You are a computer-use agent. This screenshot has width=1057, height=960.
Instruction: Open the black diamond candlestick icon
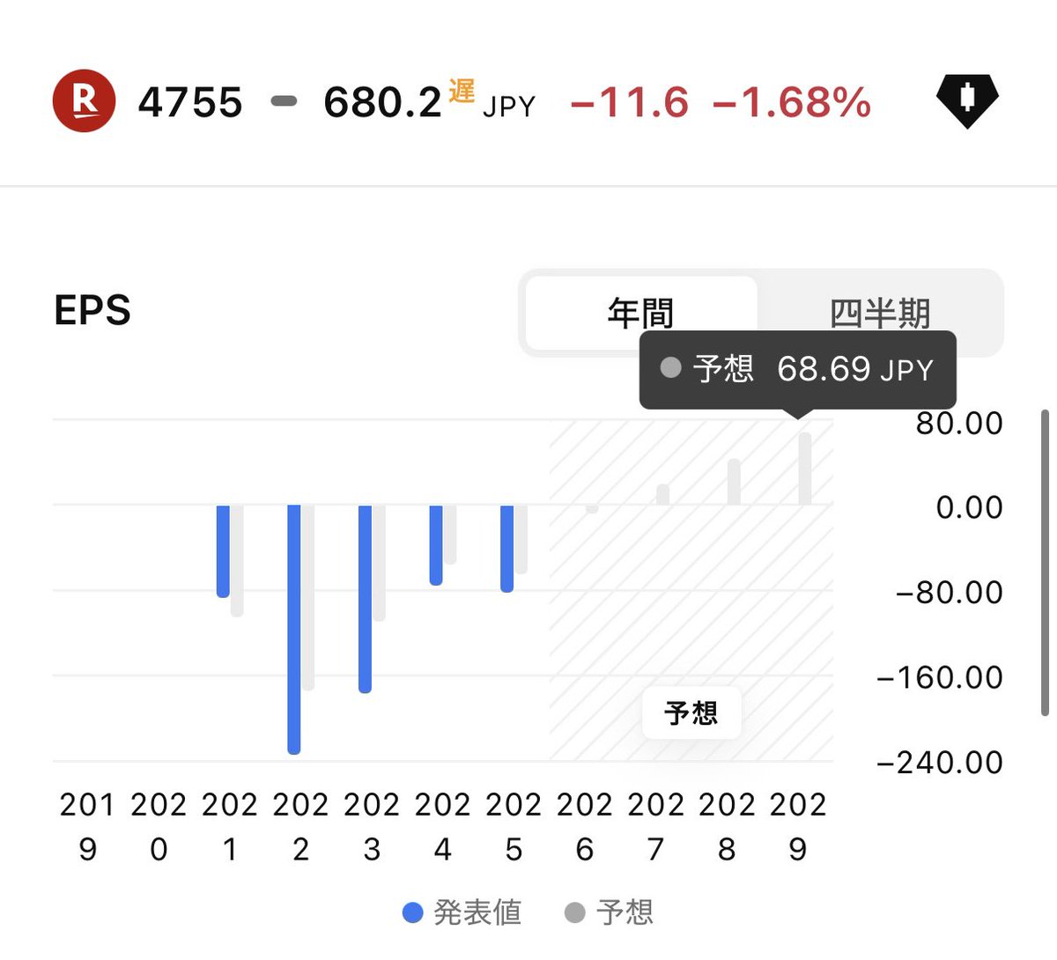coord(967,100)
